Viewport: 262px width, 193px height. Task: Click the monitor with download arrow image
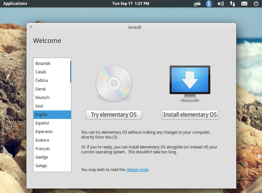tap(190, 84)
